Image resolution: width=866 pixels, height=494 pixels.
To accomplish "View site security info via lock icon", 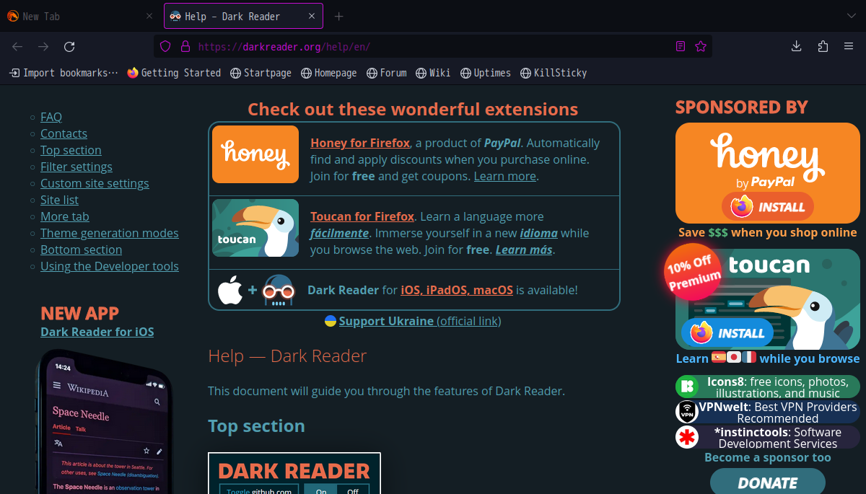I will coord(185,47).
